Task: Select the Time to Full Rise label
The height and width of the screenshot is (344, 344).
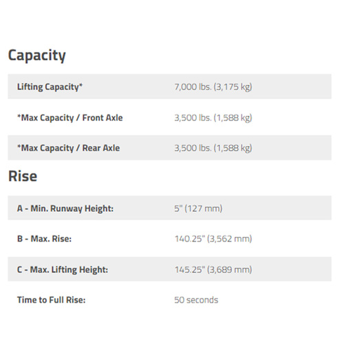Action: click(x=52, y=300)
